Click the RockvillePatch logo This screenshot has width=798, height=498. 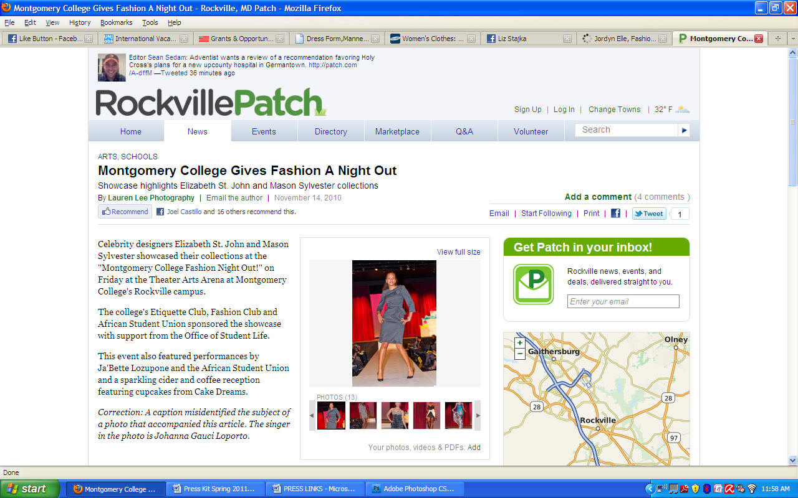click(x=211, y=103)
